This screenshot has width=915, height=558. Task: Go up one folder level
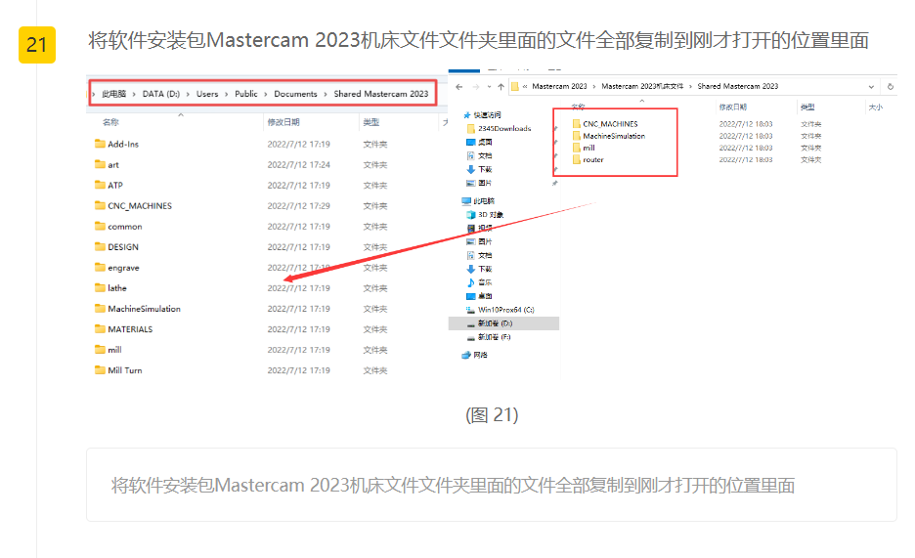[501, 86]
